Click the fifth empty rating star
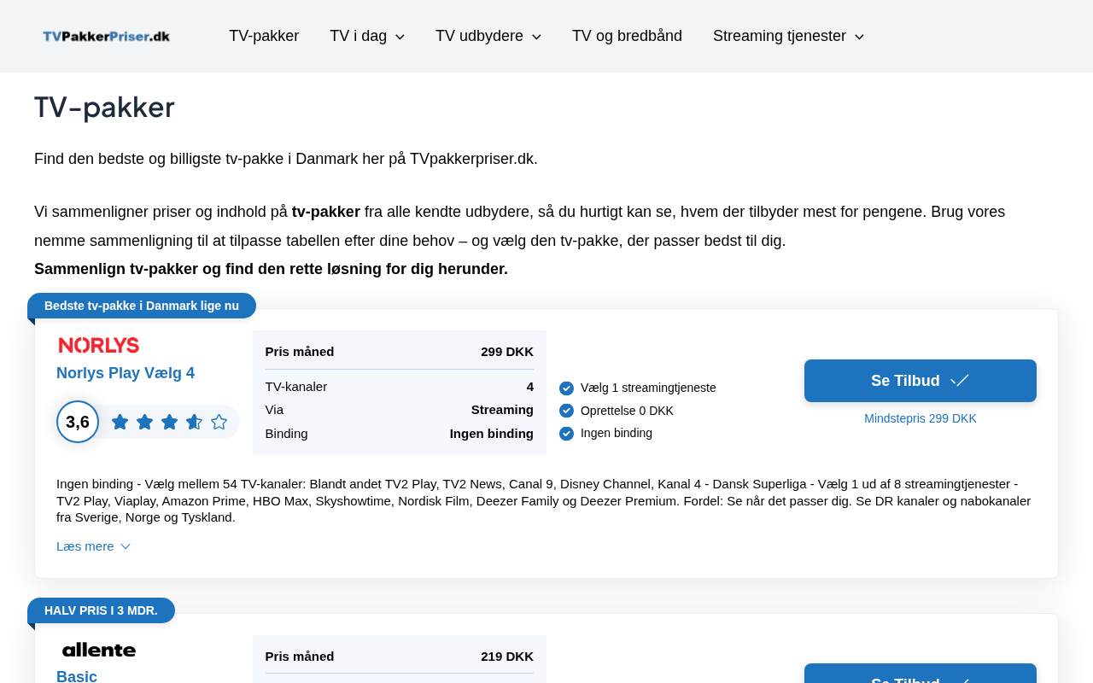 [219, 422]
